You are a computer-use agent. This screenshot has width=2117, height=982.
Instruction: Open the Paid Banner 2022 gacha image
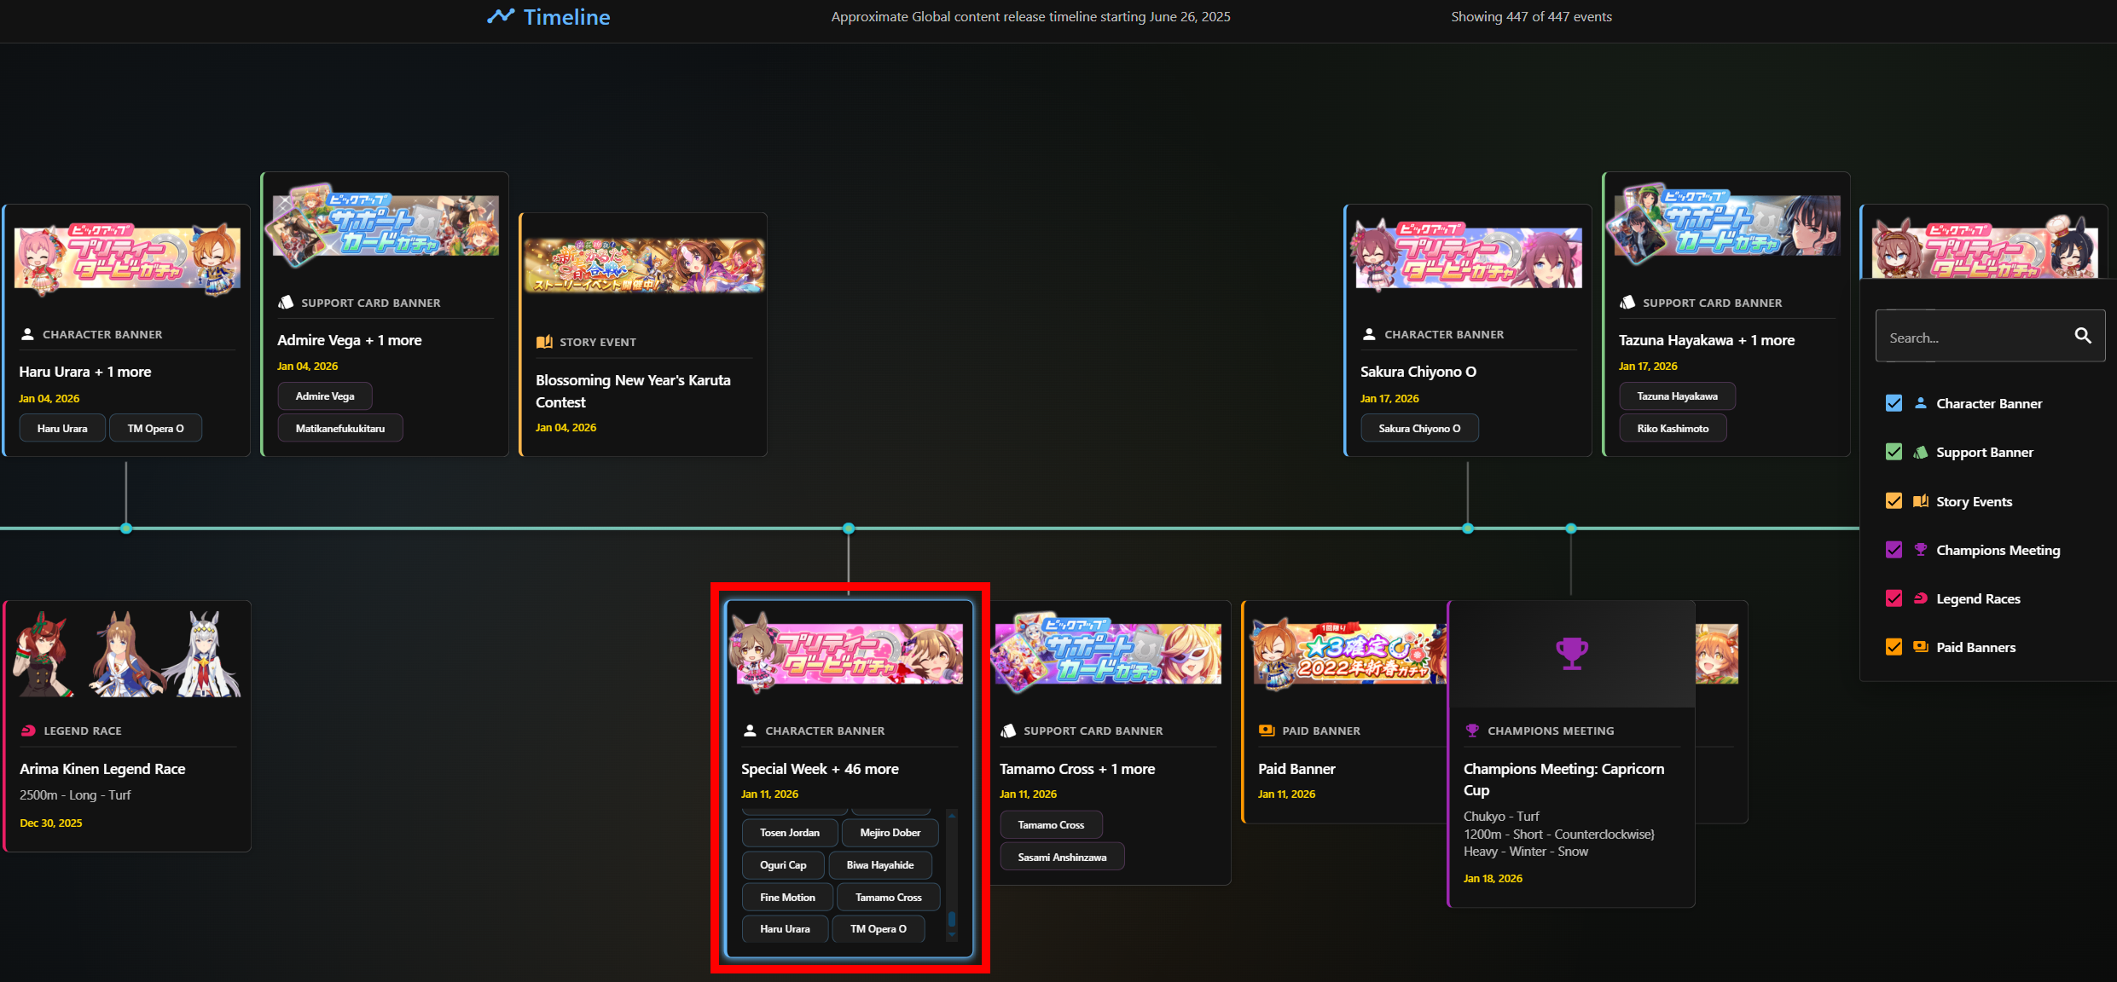tap(1349, 654)
